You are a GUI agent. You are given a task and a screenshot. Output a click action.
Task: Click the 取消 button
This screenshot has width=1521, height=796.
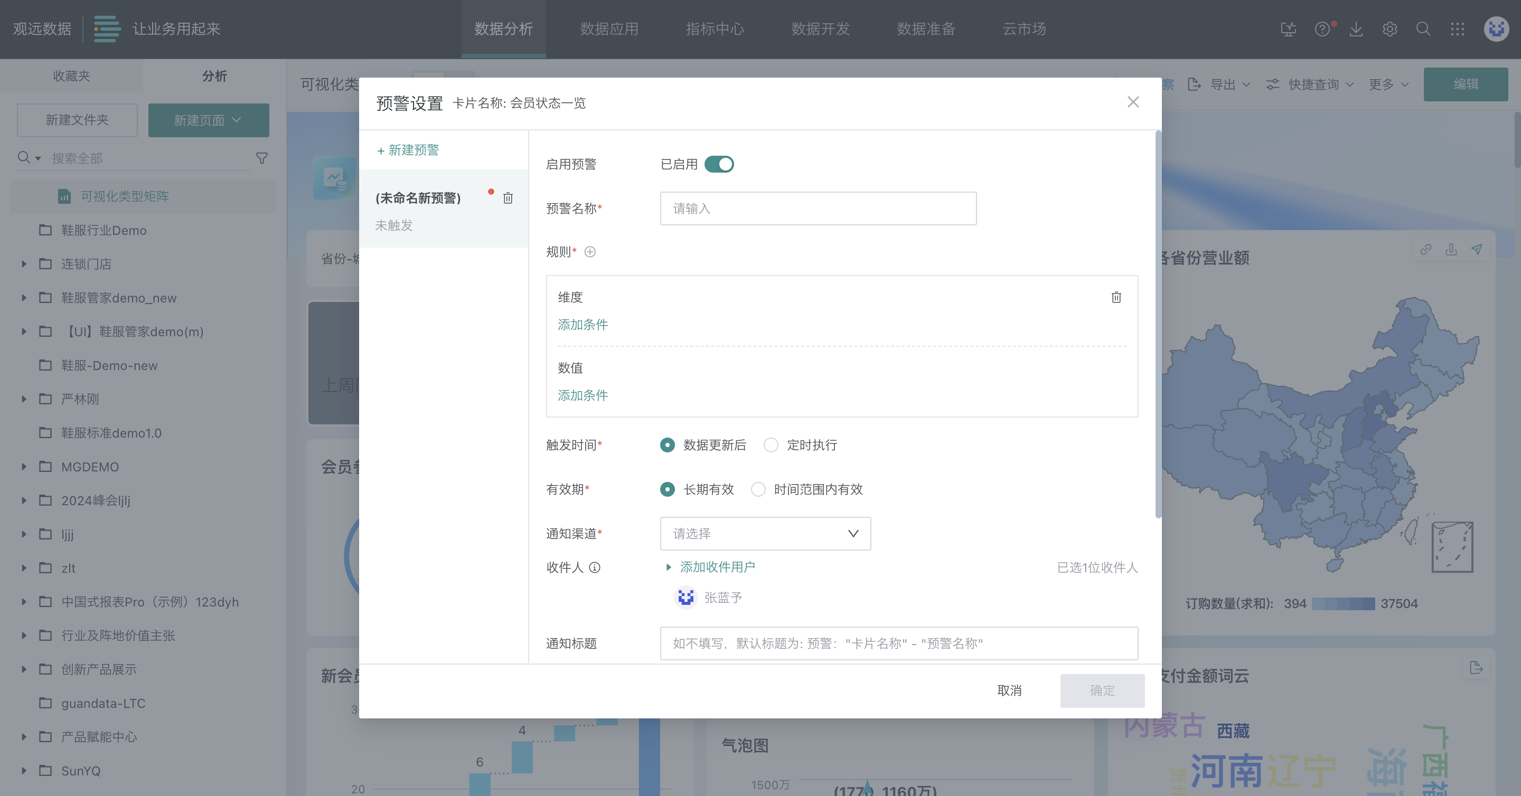pos(1009,690)
